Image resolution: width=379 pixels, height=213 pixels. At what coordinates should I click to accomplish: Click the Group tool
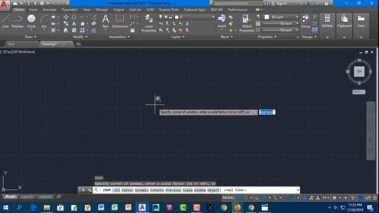[x=306, y=21]
